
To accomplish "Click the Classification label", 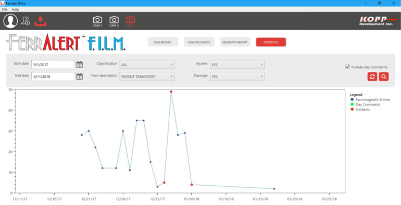I will click(x=107, y=63).
